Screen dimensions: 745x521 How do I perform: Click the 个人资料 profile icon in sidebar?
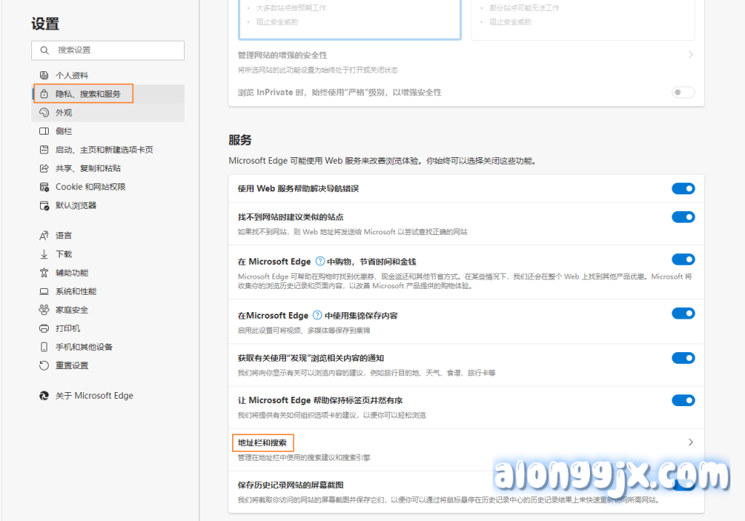tap(44, 76)
